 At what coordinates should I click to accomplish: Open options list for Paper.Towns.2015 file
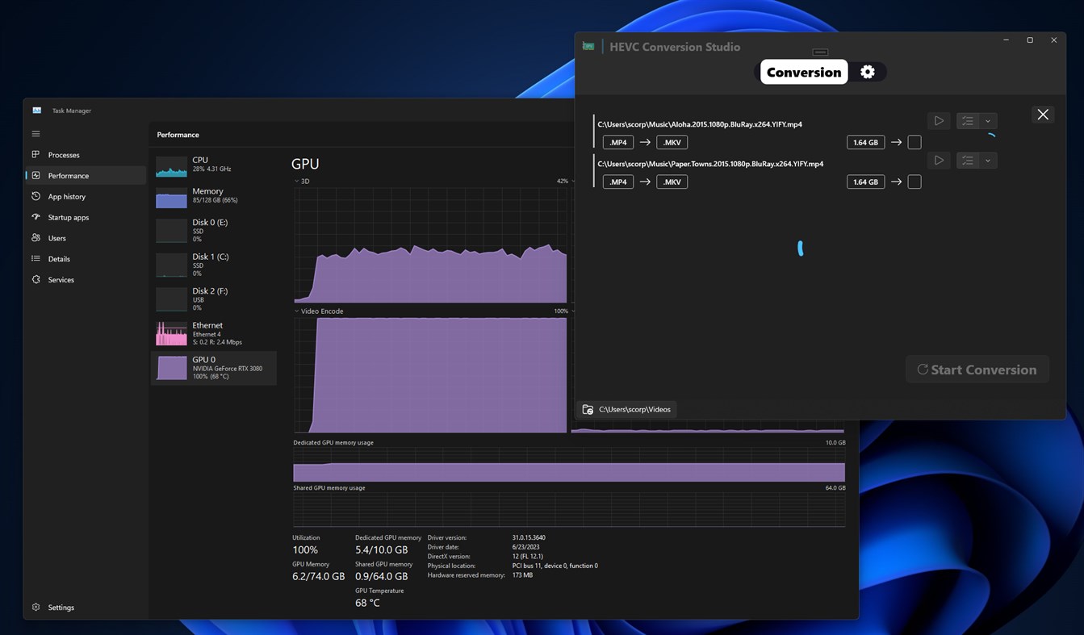click(x=968, y=161)
